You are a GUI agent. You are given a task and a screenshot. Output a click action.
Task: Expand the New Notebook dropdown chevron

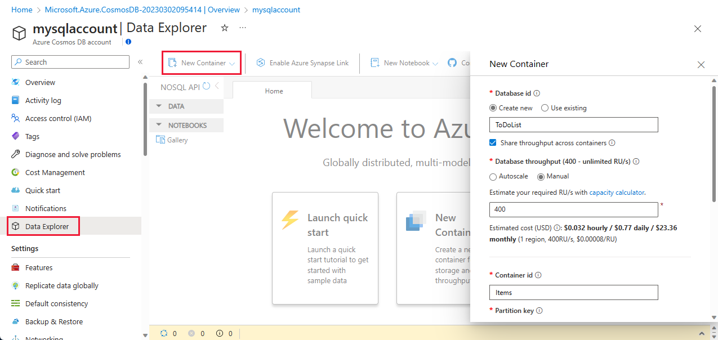435,64
